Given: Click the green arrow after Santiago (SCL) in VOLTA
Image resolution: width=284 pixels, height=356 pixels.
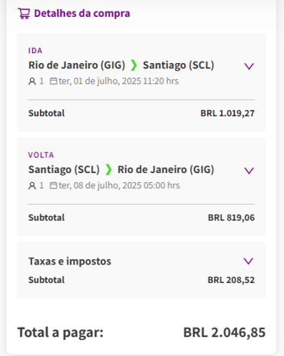Looking at the screenshot, I should pyautogui.click(x=109, y=170).
